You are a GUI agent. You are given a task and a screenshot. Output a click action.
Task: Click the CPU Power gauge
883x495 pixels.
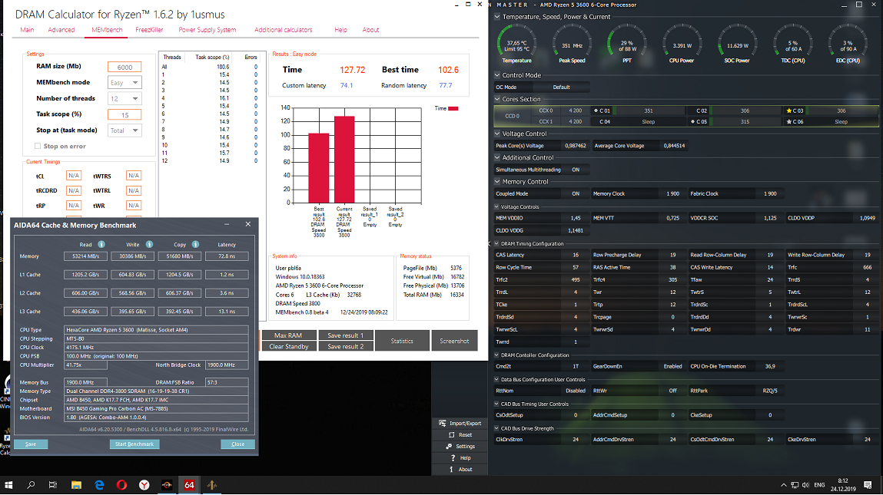click(x=682, y=45)
